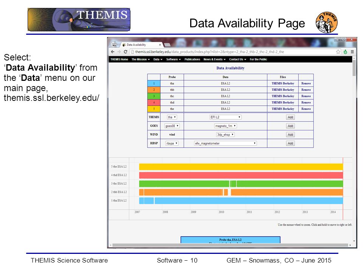Click the 2007 label on the time axis
363x272 pixels.
point(137,212)
